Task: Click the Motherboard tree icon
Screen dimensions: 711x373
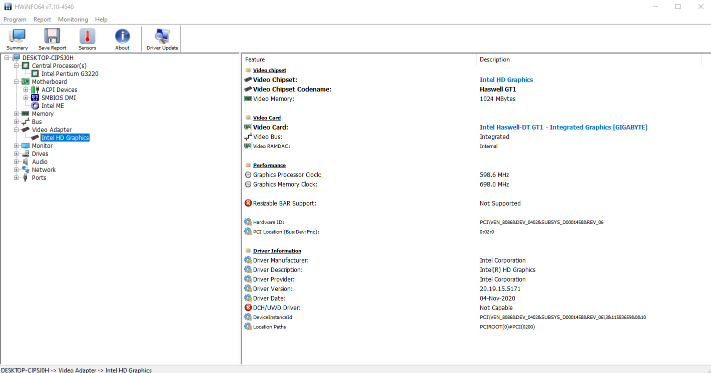Action: pos(26,81)
